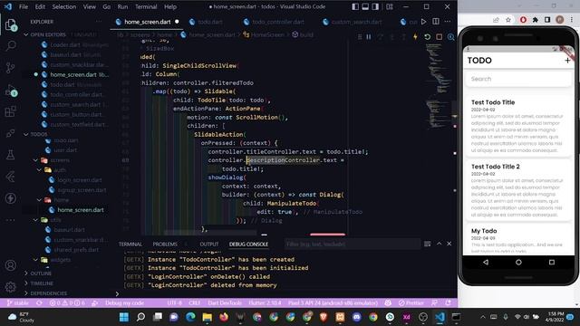The width and height of the screenshot is (580, 326).
Task: Open the Explorer view in activity bar
Action: 11,25
